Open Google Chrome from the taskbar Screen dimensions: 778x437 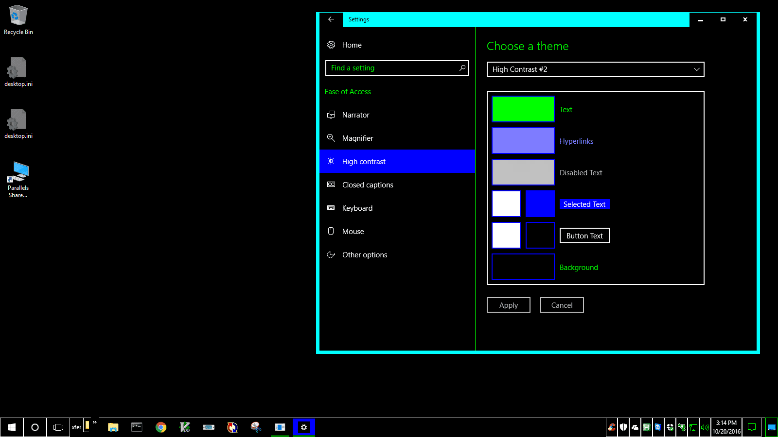[161, 427]
